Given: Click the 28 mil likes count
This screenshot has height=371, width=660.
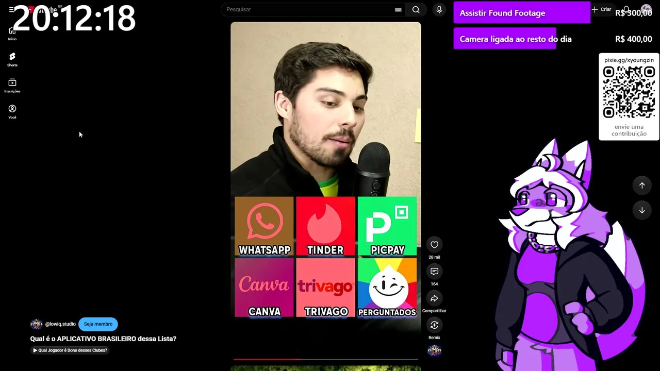Looking at the screenshot, I should click(x=434, y=257).
